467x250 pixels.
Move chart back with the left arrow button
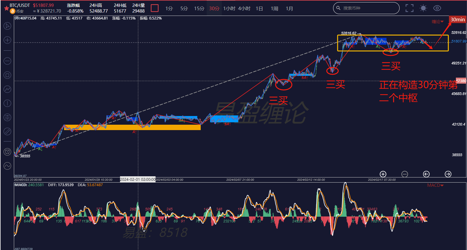pos(426,174)
